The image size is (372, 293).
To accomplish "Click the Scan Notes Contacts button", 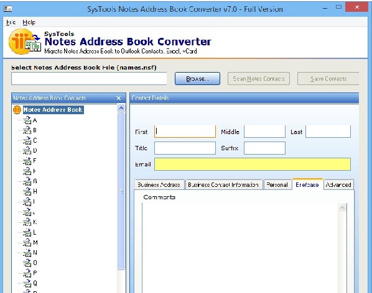I will pos(259,79).
